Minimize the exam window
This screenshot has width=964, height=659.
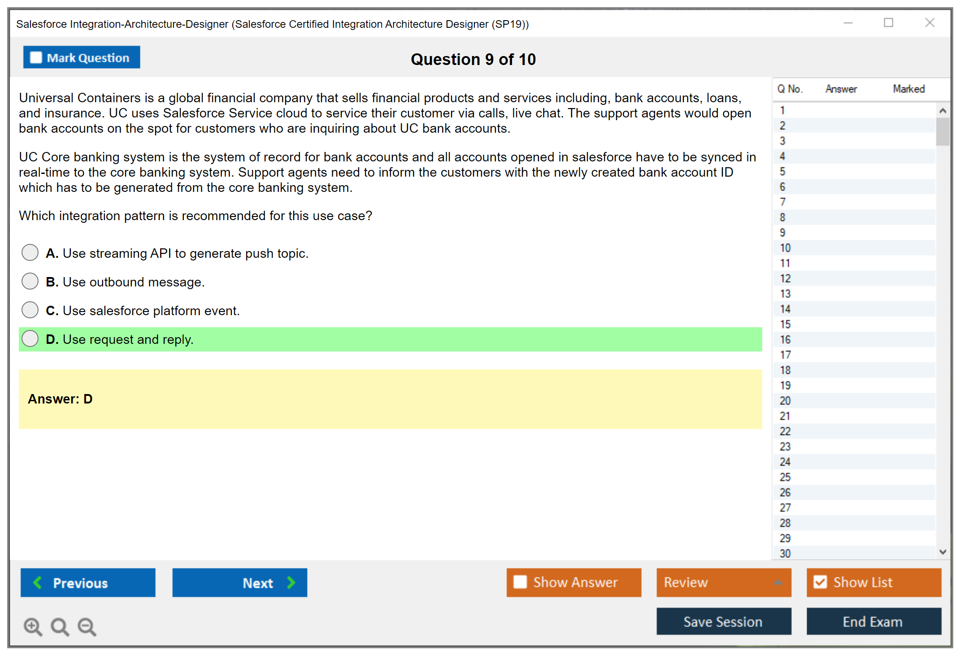(x=848, y=23)
